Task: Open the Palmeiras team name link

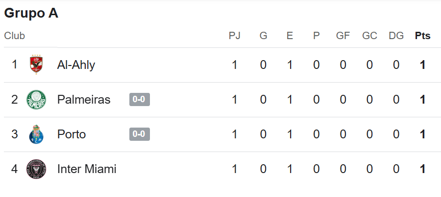Action: [x=84, y=100]
